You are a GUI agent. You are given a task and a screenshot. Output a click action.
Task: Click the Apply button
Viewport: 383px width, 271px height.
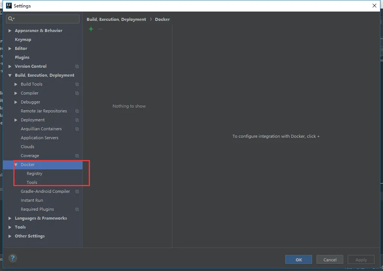click(x=361, y=259)
